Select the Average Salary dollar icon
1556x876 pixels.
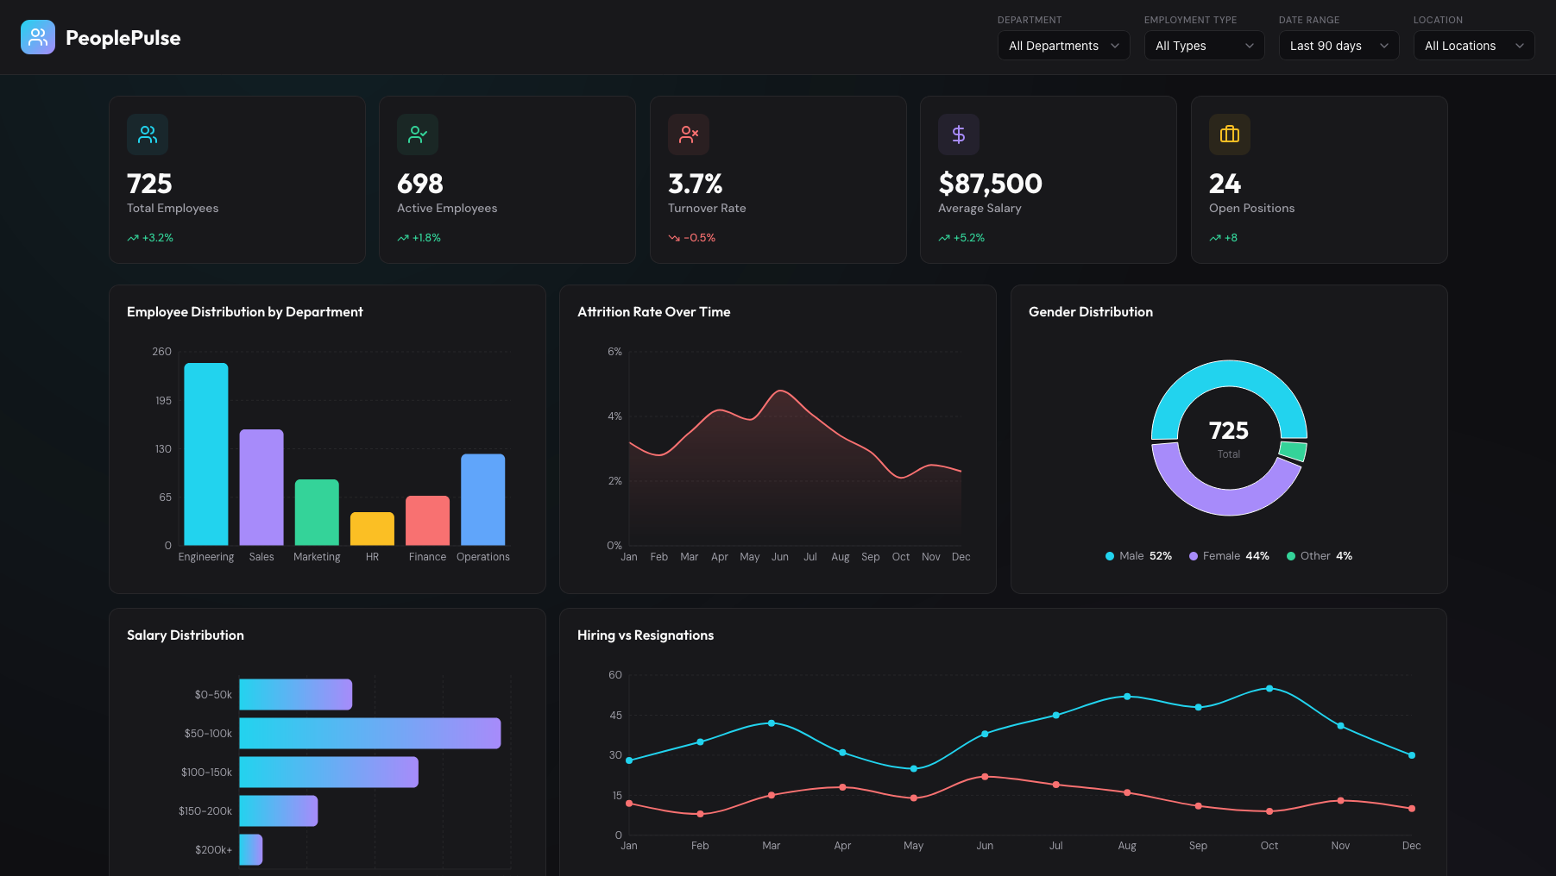959,135
